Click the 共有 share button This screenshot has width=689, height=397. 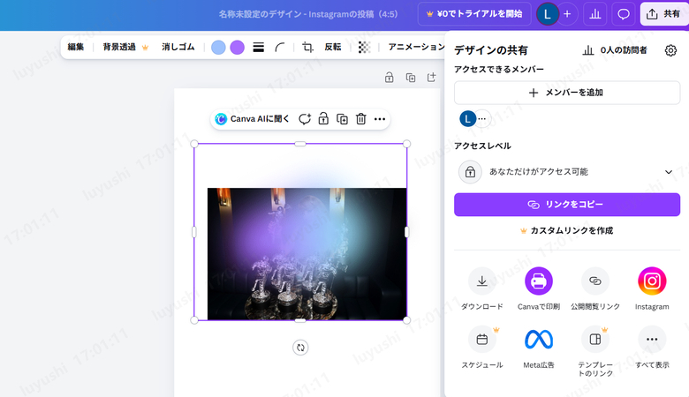coord(663,14)
